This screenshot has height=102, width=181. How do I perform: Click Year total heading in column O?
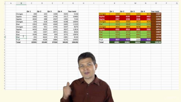pyautogui.click(x=155, y=11)
